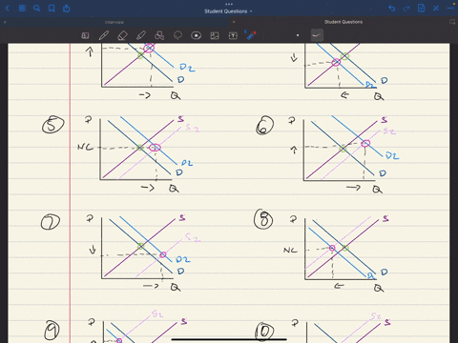
Task: Toggle read-only mode with the pencil-slash icon
Action: (436, 9)
